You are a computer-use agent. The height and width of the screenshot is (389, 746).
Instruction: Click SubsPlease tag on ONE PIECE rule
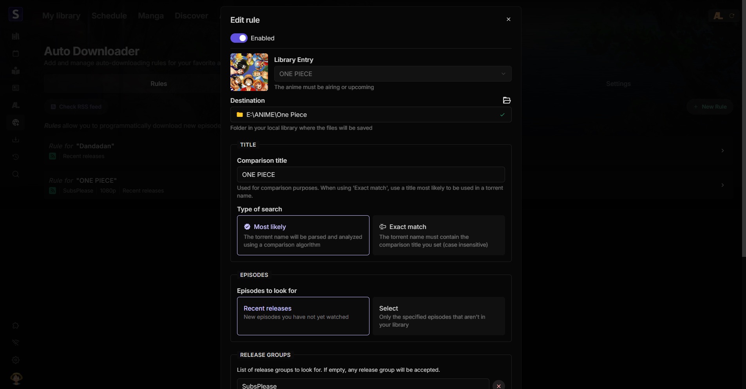(78, 191)
